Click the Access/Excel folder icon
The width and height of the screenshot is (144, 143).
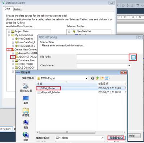click(x=17, y=53)
